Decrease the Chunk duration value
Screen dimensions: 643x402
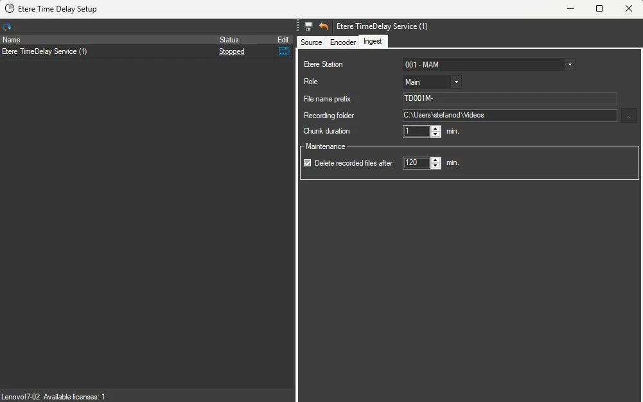[x=436, y=134]
